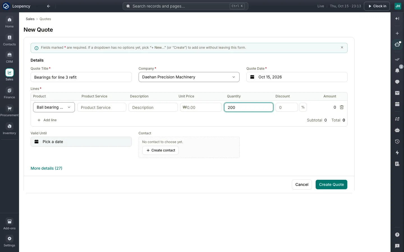Go to Inventory in the sidebar
Screen dimensions: 404x252
9,129
